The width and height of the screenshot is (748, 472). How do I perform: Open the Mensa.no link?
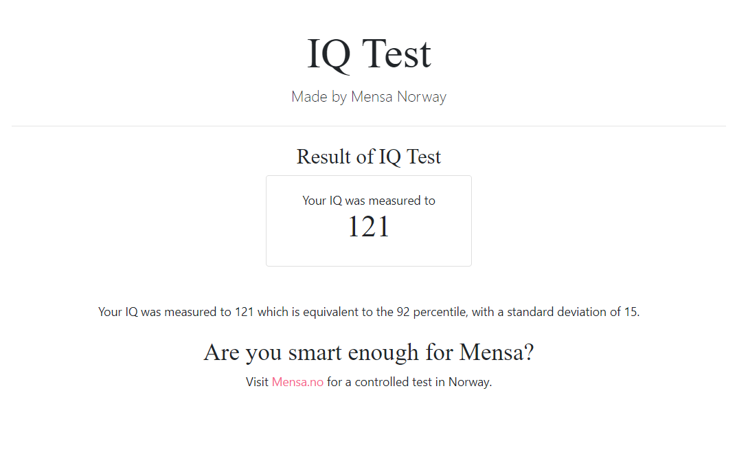click(x=297, y=382)
